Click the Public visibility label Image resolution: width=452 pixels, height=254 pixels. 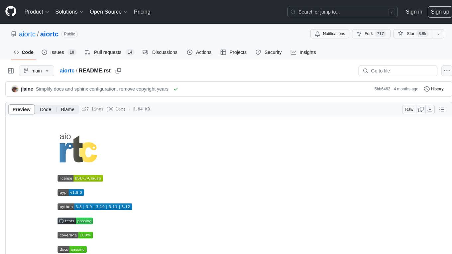pyautogui.click(x=69, y=34)
